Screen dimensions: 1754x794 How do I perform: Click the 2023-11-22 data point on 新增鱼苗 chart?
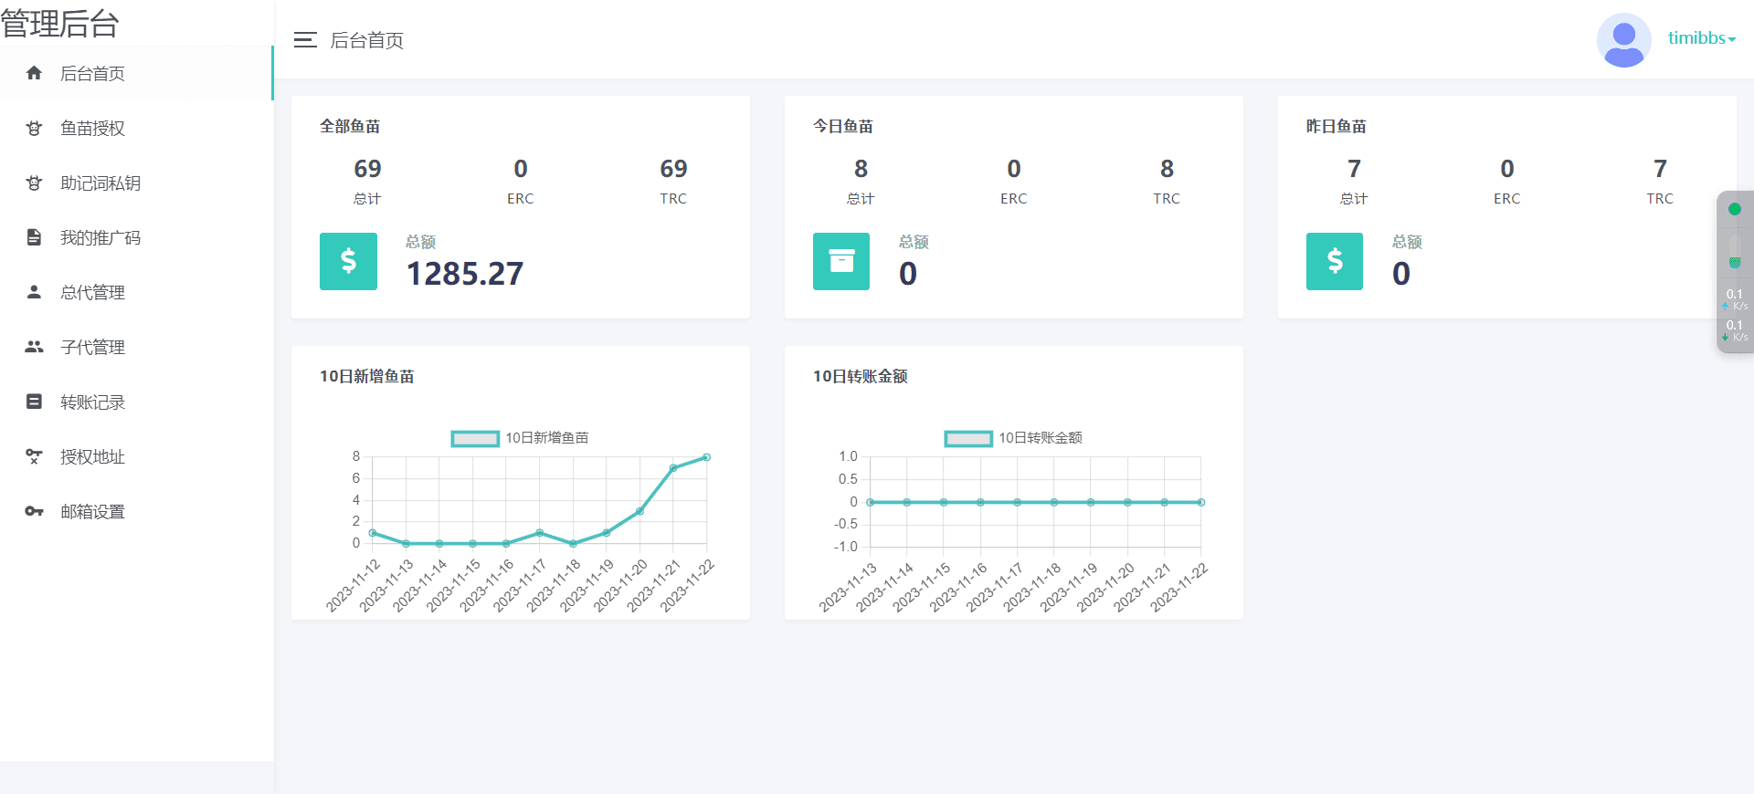706,457
